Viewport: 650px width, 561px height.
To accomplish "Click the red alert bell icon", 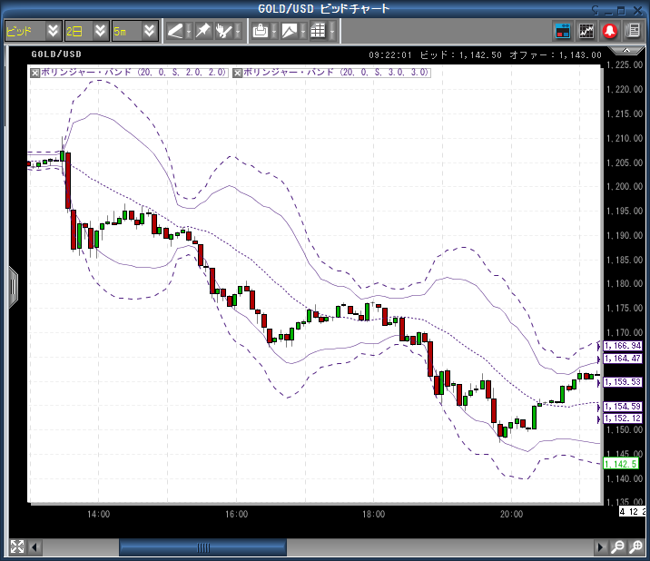I will (610, 31).
